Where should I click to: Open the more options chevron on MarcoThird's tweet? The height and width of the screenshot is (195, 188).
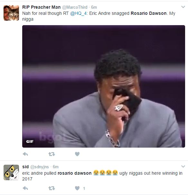(183, 7)
